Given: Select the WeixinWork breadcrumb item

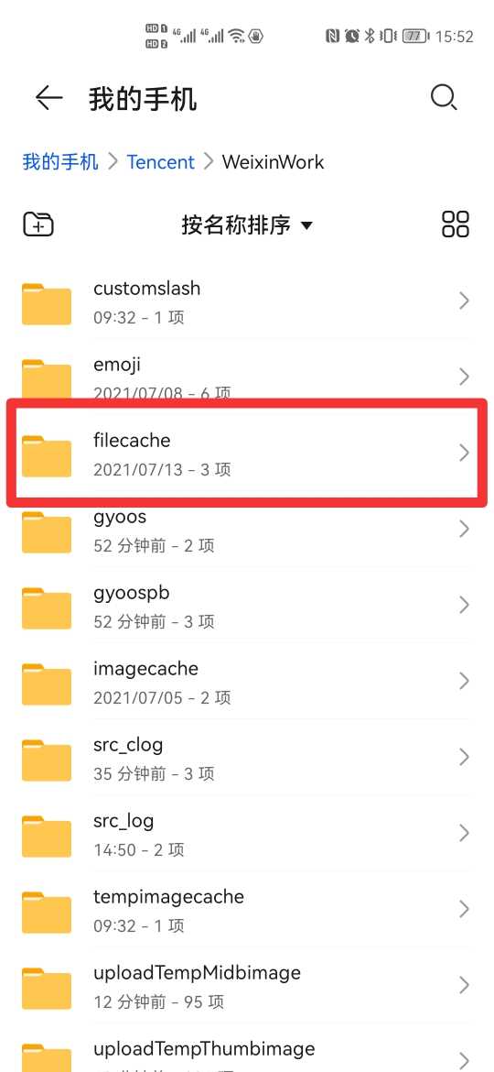Looking at the screenshot, I should pyautogui.click(x=273, y=162).
